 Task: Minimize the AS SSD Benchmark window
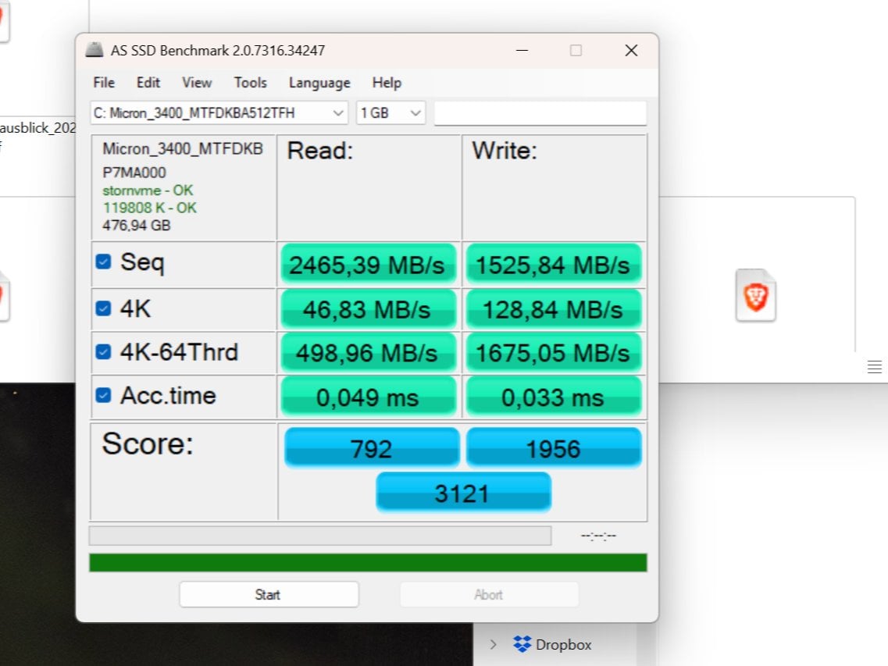point(521,51)
